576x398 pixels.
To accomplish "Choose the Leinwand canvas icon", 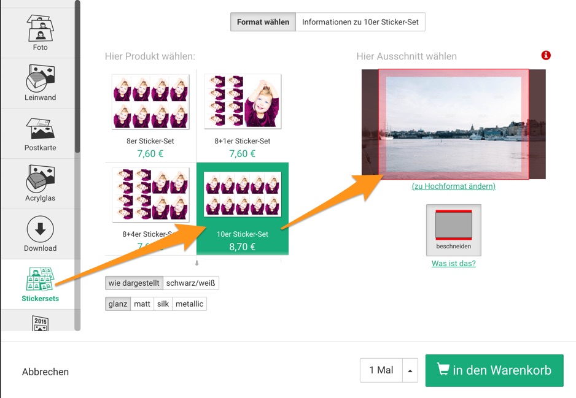I will tap(40, 78).
